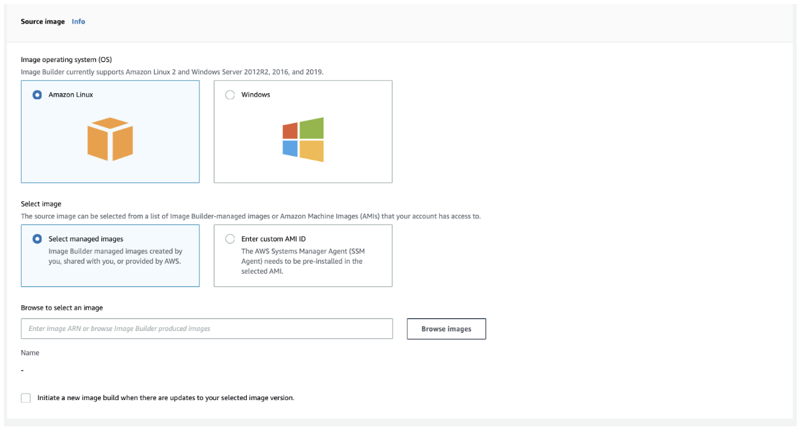Click the Windows logo icon
798x429 pixels.
[303, 139]
